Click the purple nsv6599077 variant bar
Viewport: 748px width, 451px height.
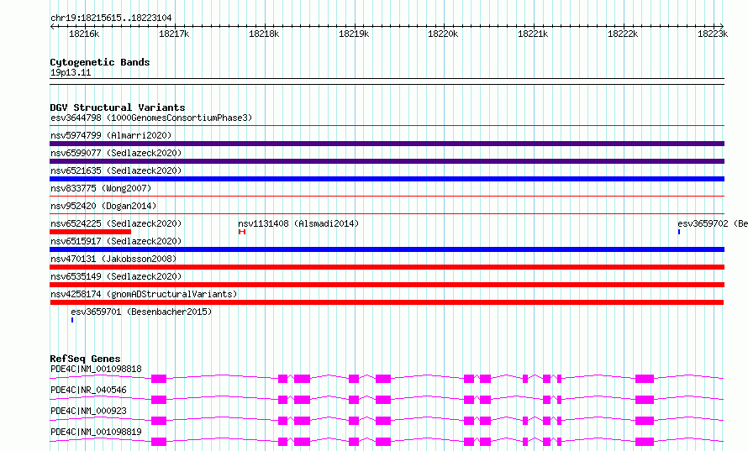click(387, 161)
